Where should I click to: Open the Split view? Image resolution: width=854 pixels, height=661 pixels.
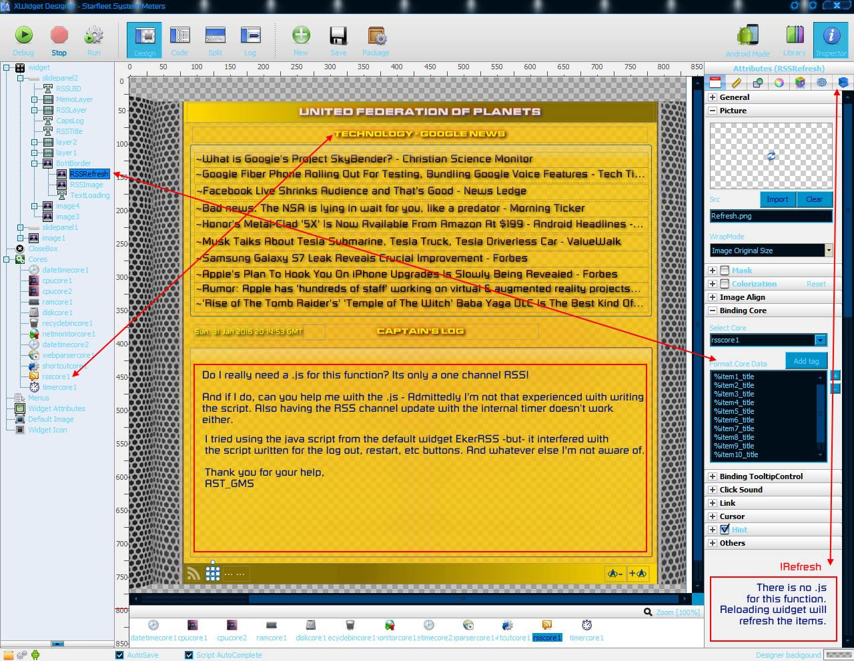point(215,40)
